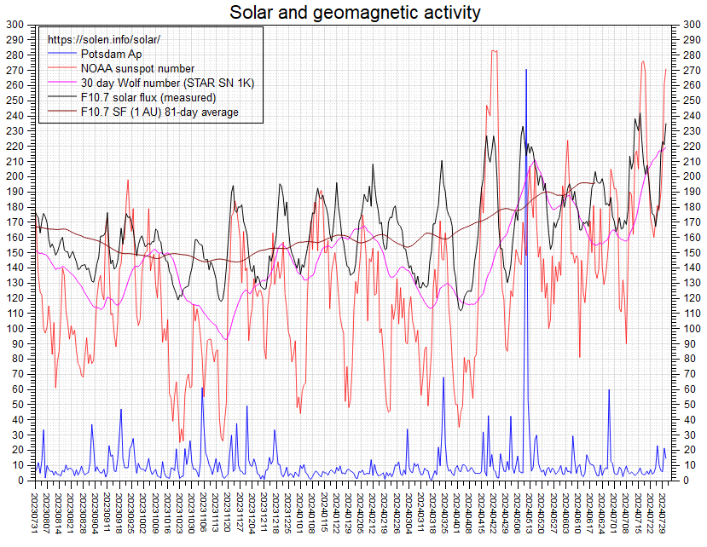The width and height of the screenshot is (707, 547).
Task: Click the x-axis date label 20231120
Action: [x=228, y=513]
